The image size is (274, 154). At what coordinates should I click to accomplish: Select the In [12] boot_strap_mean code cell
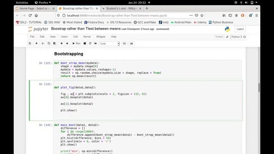(147, 69)
